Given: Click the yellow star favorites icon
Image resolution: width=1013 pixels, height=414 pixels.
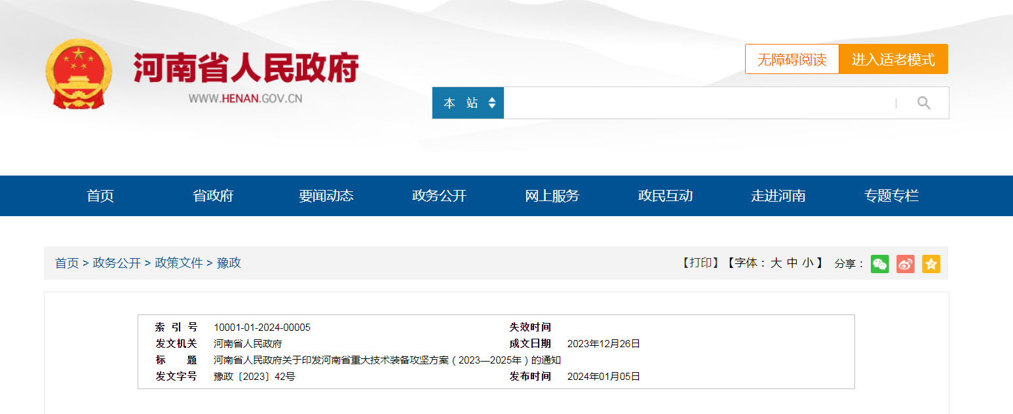Looking at the screenshot, I should (930, 264).
